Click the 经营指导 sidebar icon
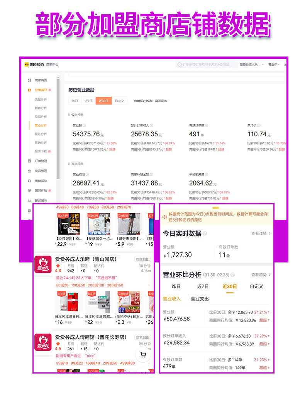The height and width of the screenshot is (396, 305). (x=29, y=90)
